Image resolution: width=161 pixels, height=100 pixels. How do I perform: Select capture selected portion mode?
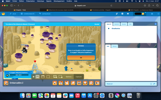coord(48,77)
